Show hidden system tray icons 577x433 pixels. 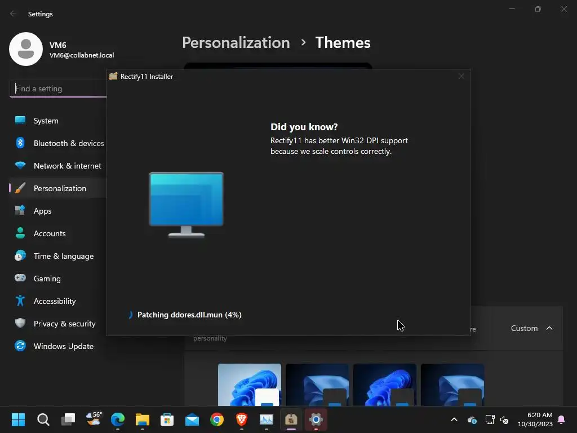454,419
